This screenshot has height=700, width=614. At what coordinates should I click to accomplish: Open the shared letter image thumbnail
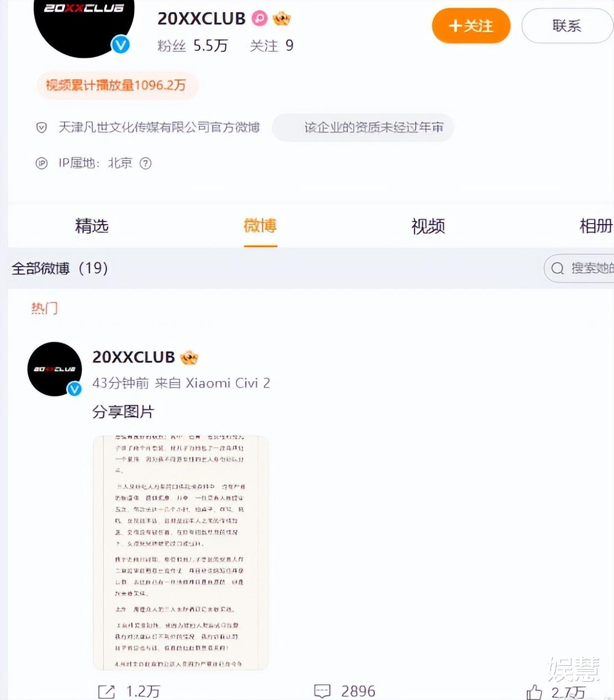pyautogui.click(x=181, y=553)
